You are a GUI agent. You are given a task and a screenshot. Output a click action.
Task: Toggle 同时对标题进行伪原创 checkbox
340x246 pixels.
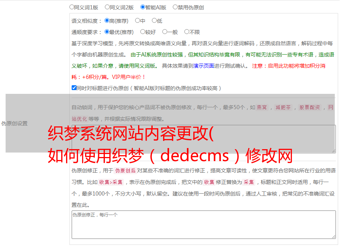click(74, 88)
